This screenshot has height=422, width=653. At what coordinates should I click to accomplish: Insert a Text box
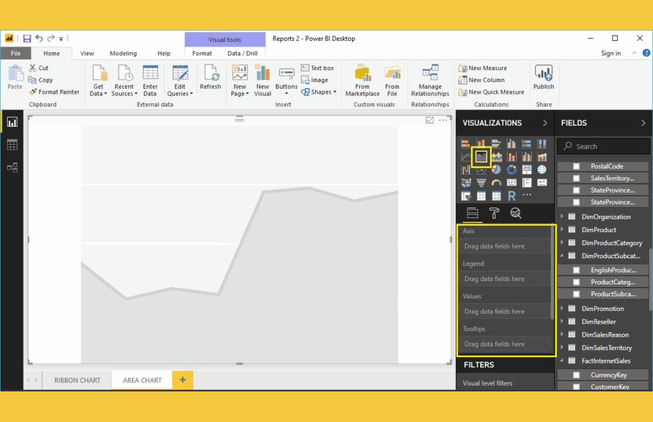coord(318,68)
